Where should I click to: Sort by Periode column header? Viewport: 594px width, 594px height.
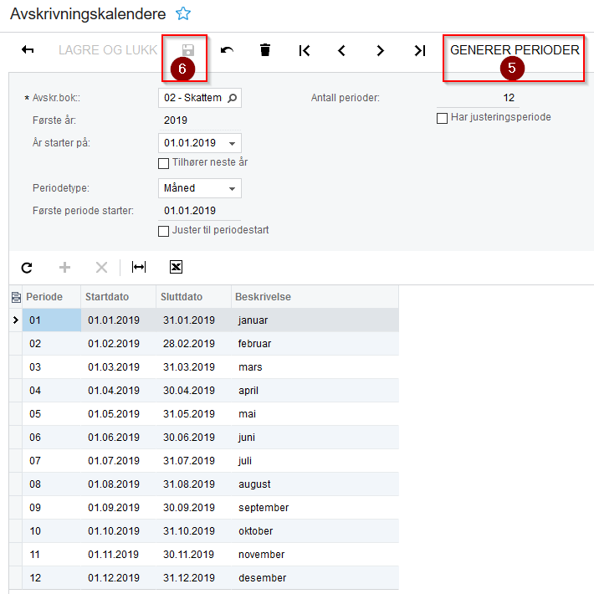44,297
